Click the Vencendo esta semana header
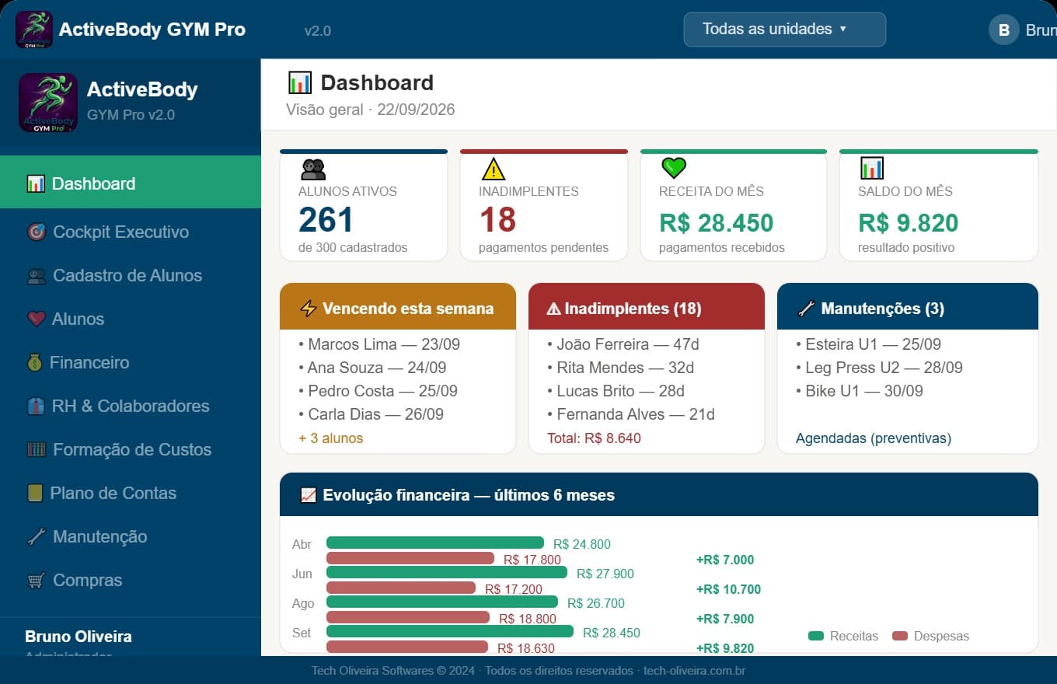This screenshot has height=684, width=1057. click(398, 306)
